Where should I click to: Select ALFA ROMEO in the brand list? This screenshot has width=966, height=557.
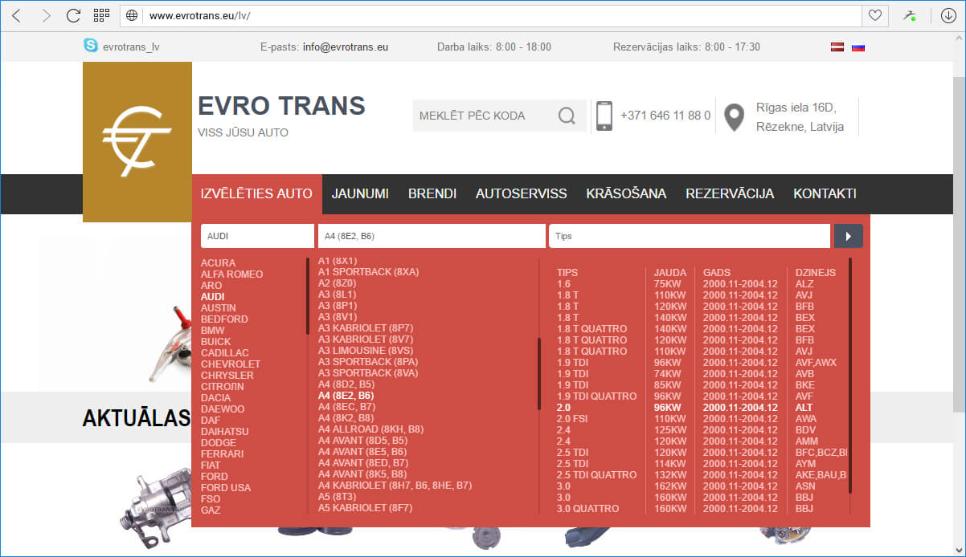(x=232, y=274)
